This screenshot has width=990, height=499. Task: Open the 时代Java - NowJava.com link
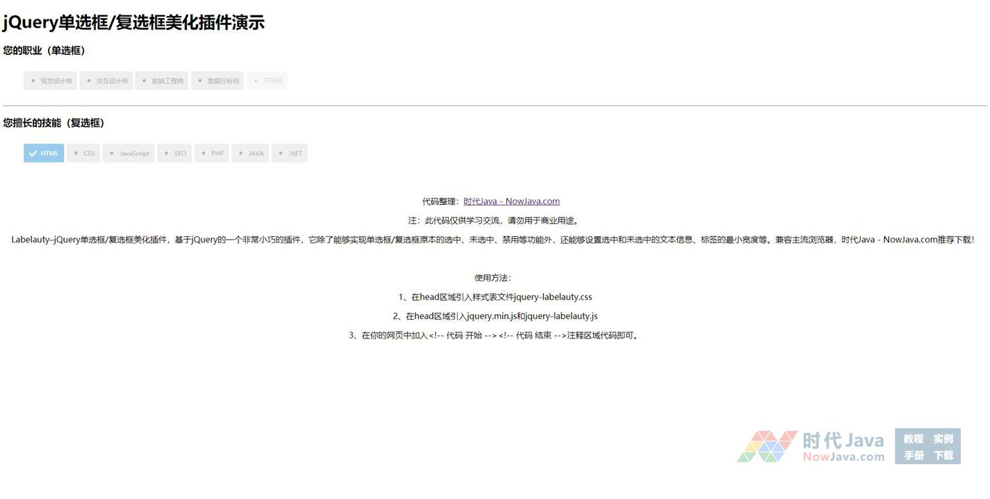[x=511, y=202]
